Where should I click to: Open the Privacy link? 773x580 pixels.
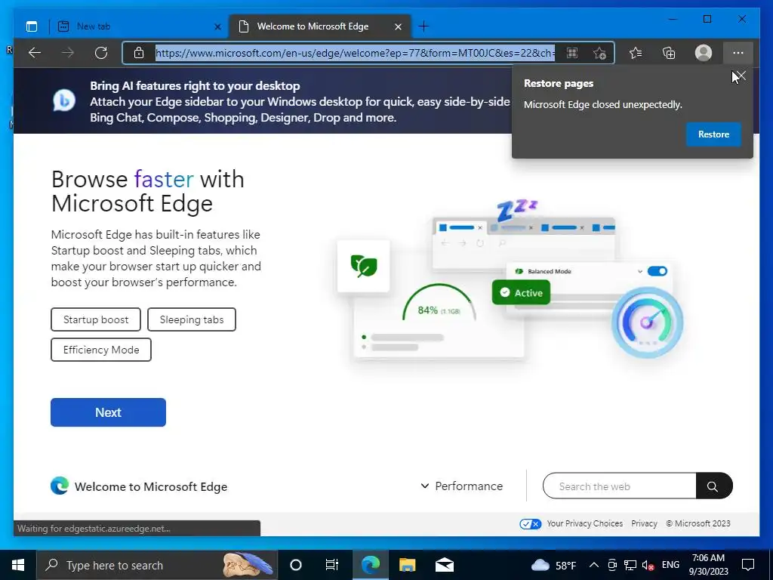point(644,524)
